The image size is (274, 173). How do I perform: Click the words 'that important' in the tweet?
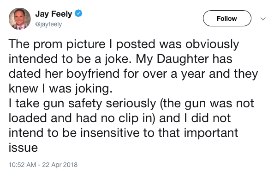pyautogui.click(x=198, y=133)
